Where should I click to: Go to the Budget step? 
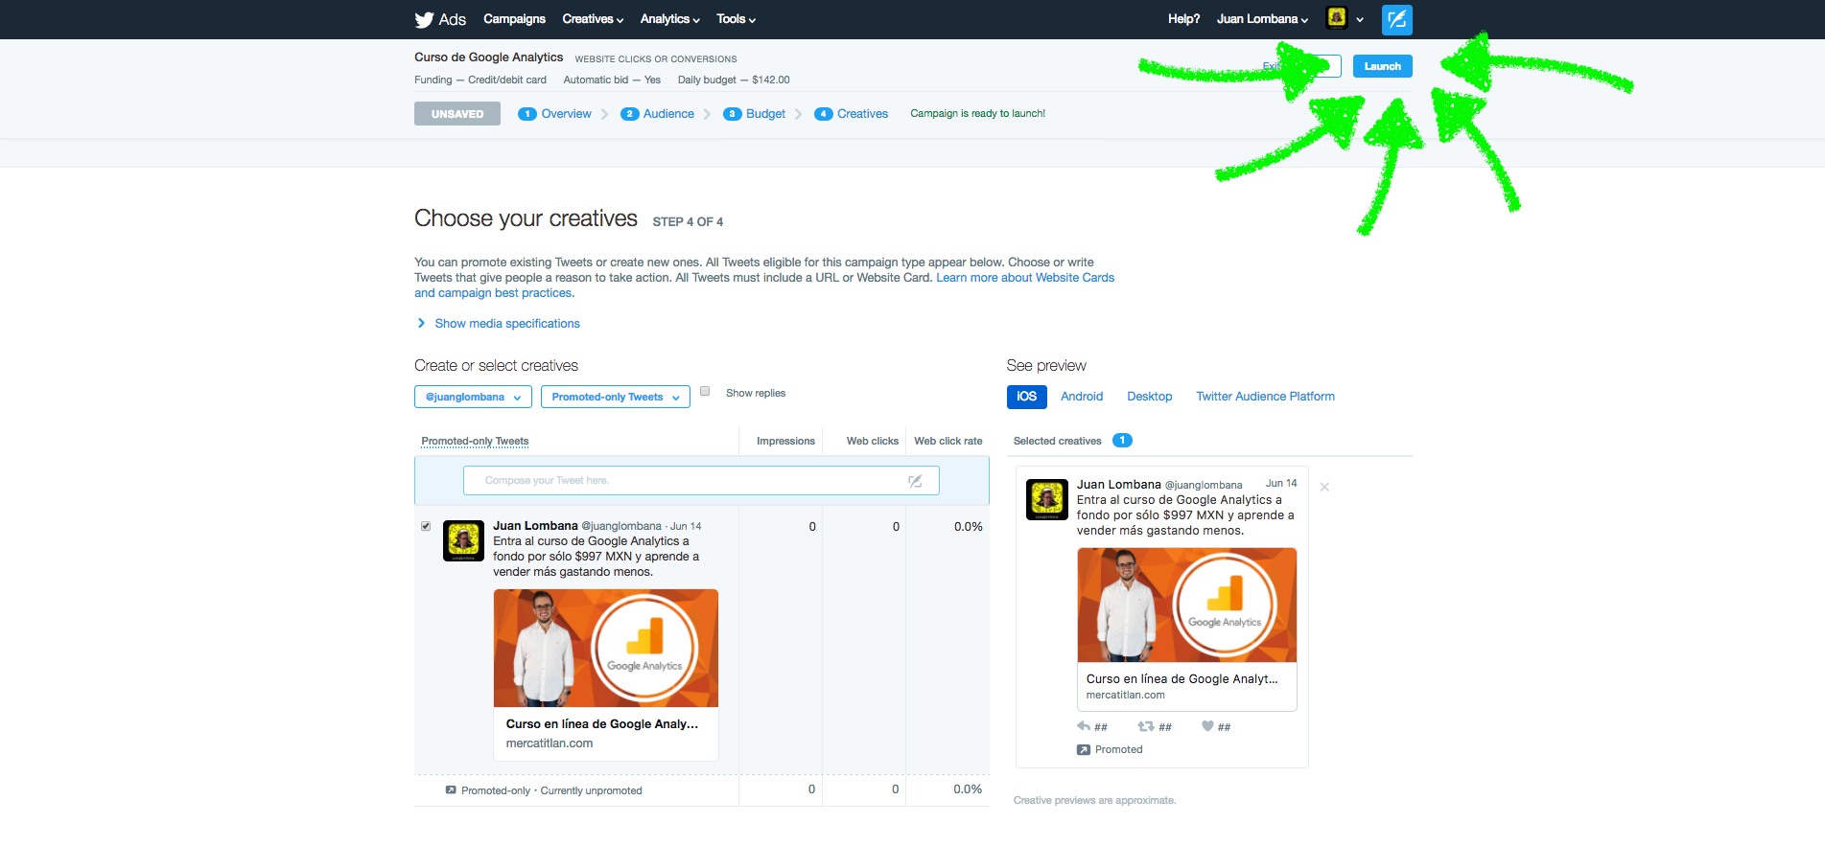tap(765, 114)
